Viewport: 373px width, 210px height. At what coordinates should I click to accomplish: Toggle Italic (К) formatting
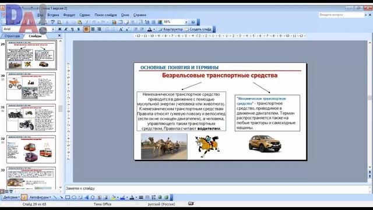coord(66,29)
